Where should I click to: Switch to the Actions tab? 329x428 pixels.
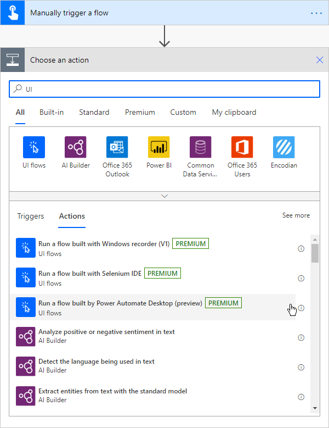72,216
